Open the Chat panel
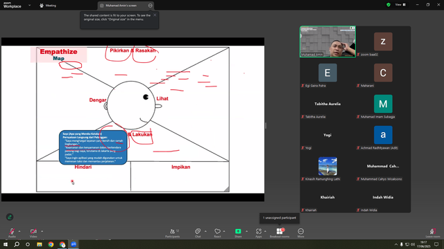Viewport: 444px width, 249px height. (198, 233)
